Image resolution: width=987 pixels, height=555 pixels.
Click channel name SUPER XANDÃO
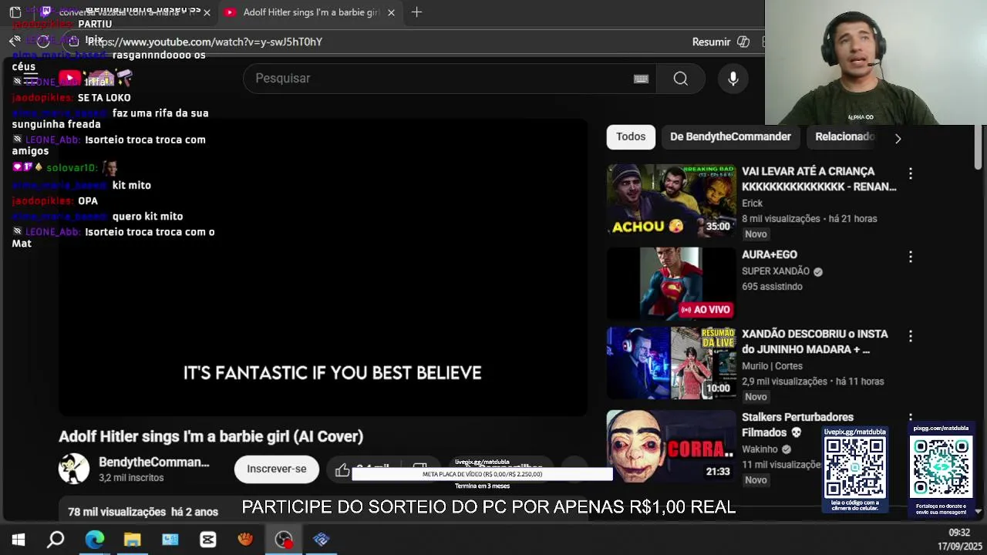coord(776,271)
